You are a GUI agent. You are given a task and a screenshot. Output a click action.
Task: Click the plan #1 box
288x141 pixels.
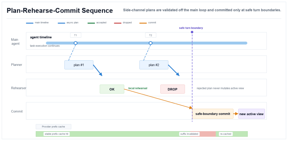(79, 65)
